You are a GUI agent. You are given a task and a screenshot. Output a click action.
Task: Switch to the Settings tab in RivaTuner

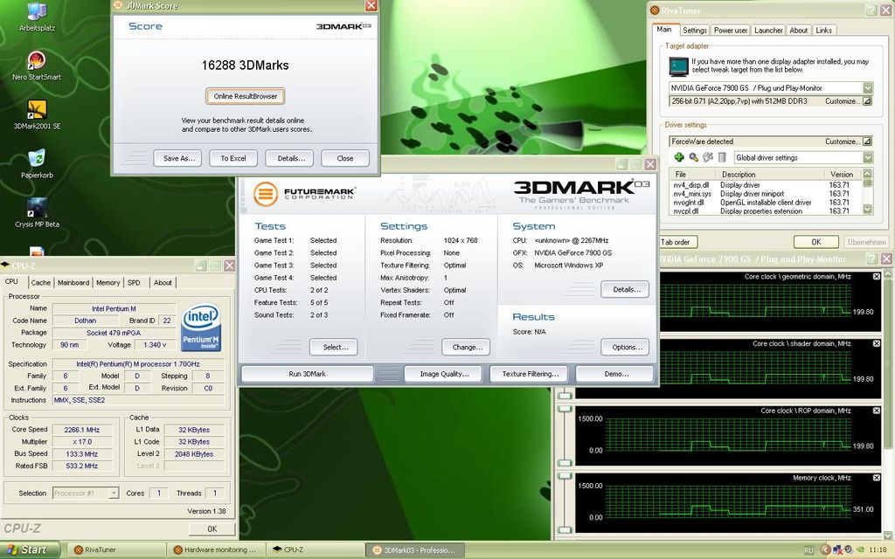click(x=695, y=31)
